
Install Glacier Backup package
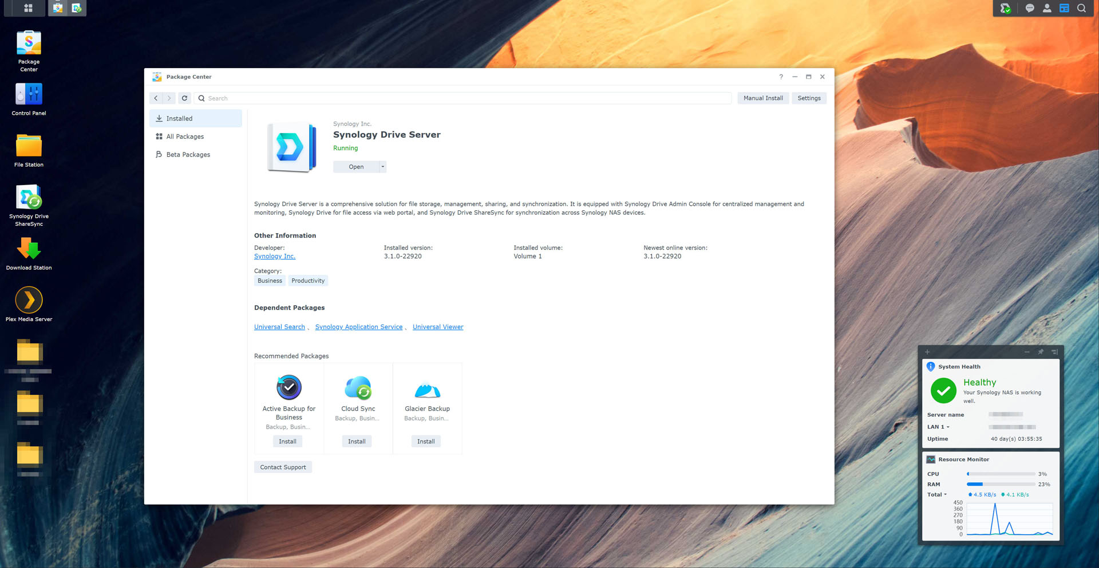pyautogui.click(x=426, y=441)
